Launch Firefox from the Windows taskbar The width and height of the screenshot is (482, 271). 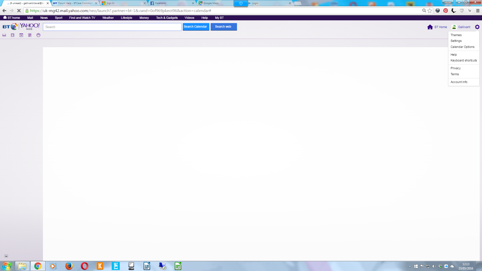pos(69,266)
